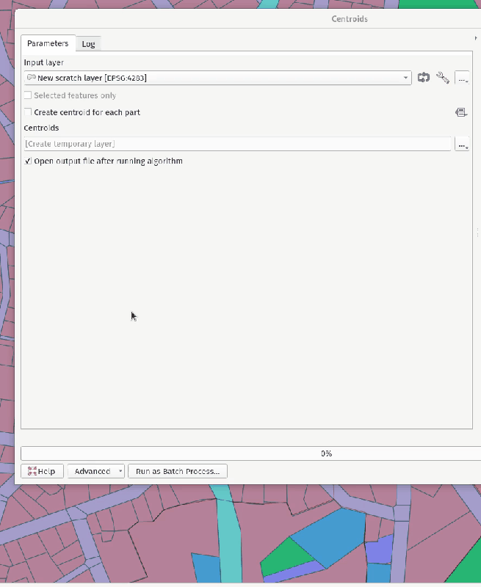The height and width of the screenshot is (587, 481).
Task: Toggle Selected features only checkbox
Action: click(x=28, y=95)
